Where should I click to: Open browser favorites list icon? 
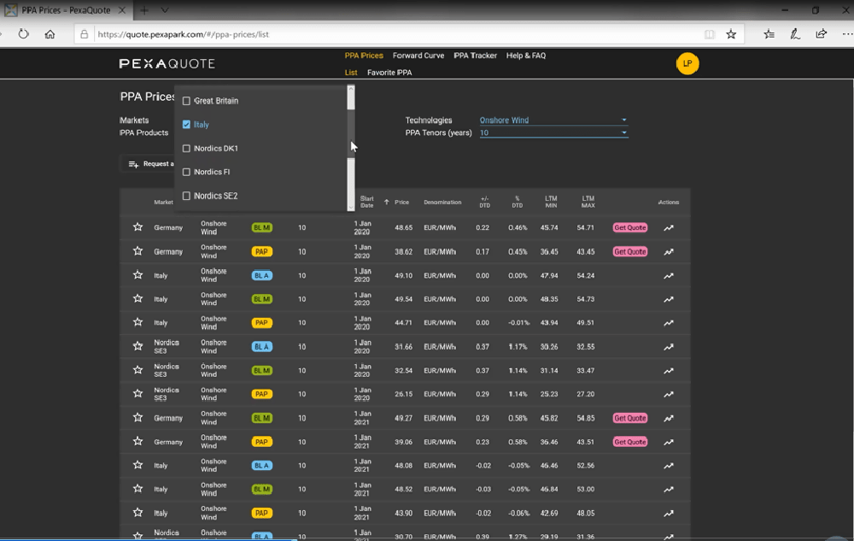pyautogui.click(x=769, y=34)
